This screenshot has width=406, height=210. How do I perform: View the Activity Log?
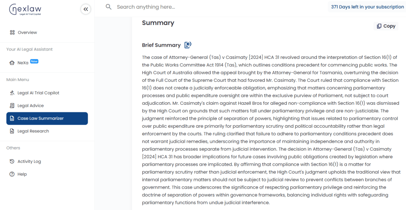tap(47, 161)
